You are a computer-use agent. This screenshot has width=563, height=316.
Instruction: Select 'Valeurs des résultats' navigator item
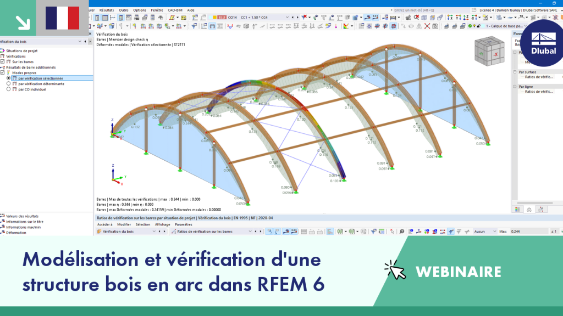click(x=22, y=216)
